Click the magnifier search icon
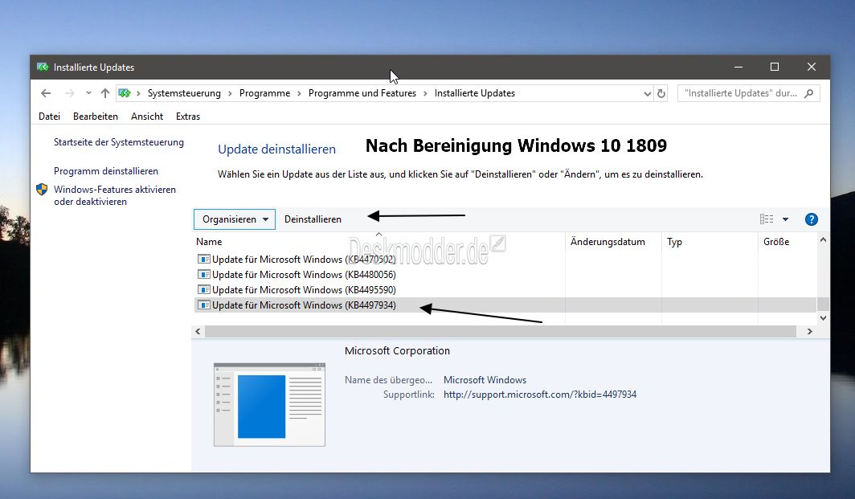Screen dimensions: 855x499 pos(809,93)
